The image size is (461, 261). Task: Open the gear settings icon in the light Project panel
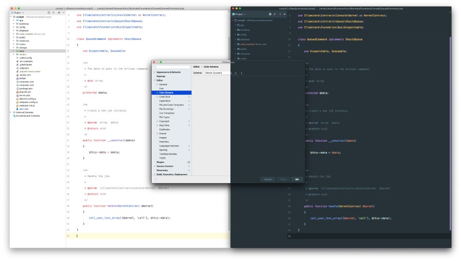[59, 13]
